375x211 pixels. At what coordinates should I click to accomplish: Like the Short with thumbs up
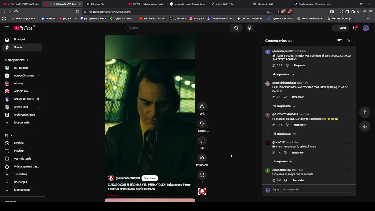[202, 106]
